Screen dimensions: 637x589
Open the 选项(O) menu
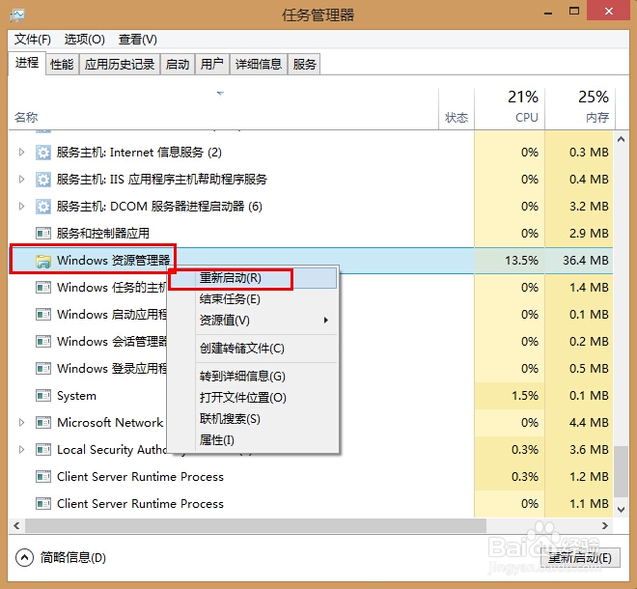85,40
